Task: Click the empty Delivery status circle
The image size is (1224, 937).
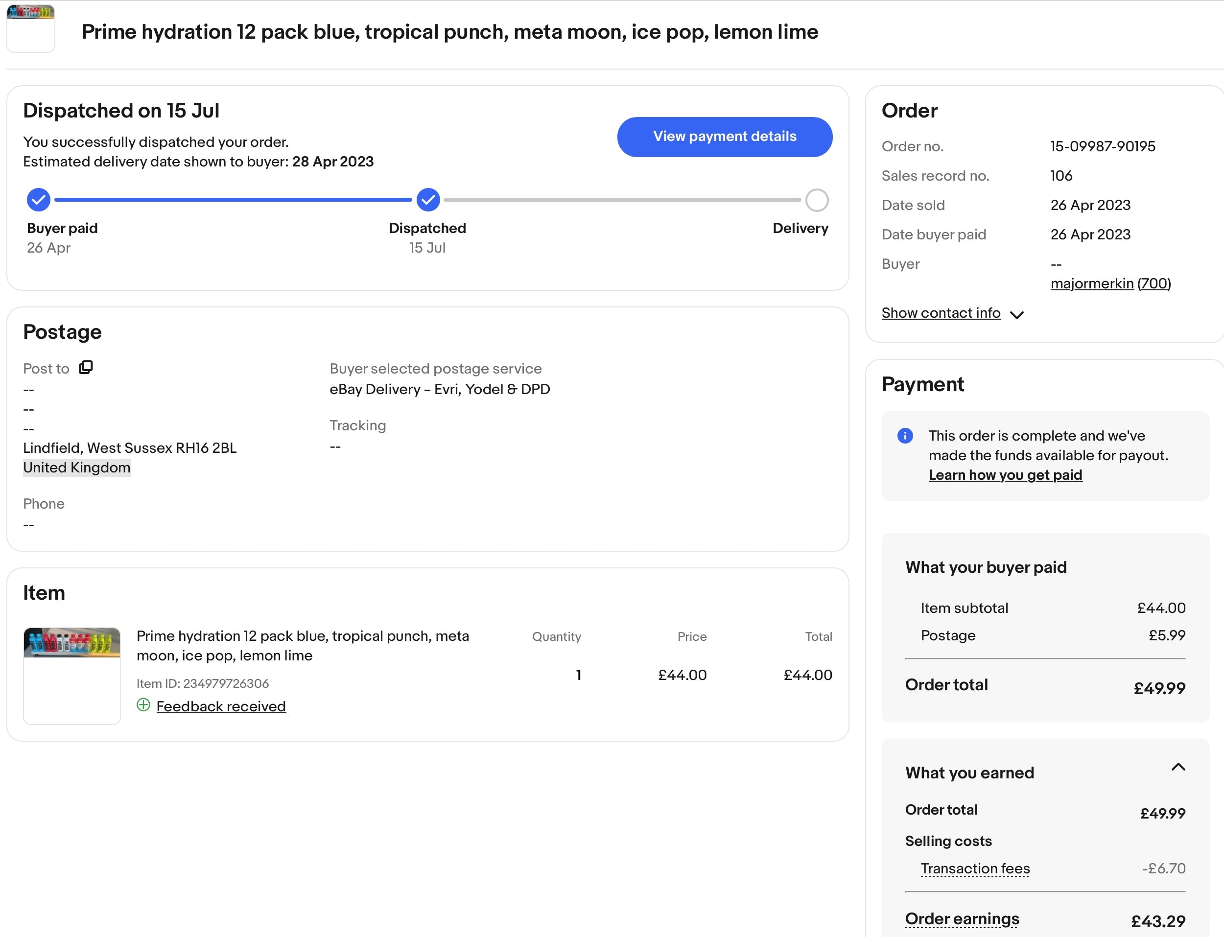Action: coord(816,200)
